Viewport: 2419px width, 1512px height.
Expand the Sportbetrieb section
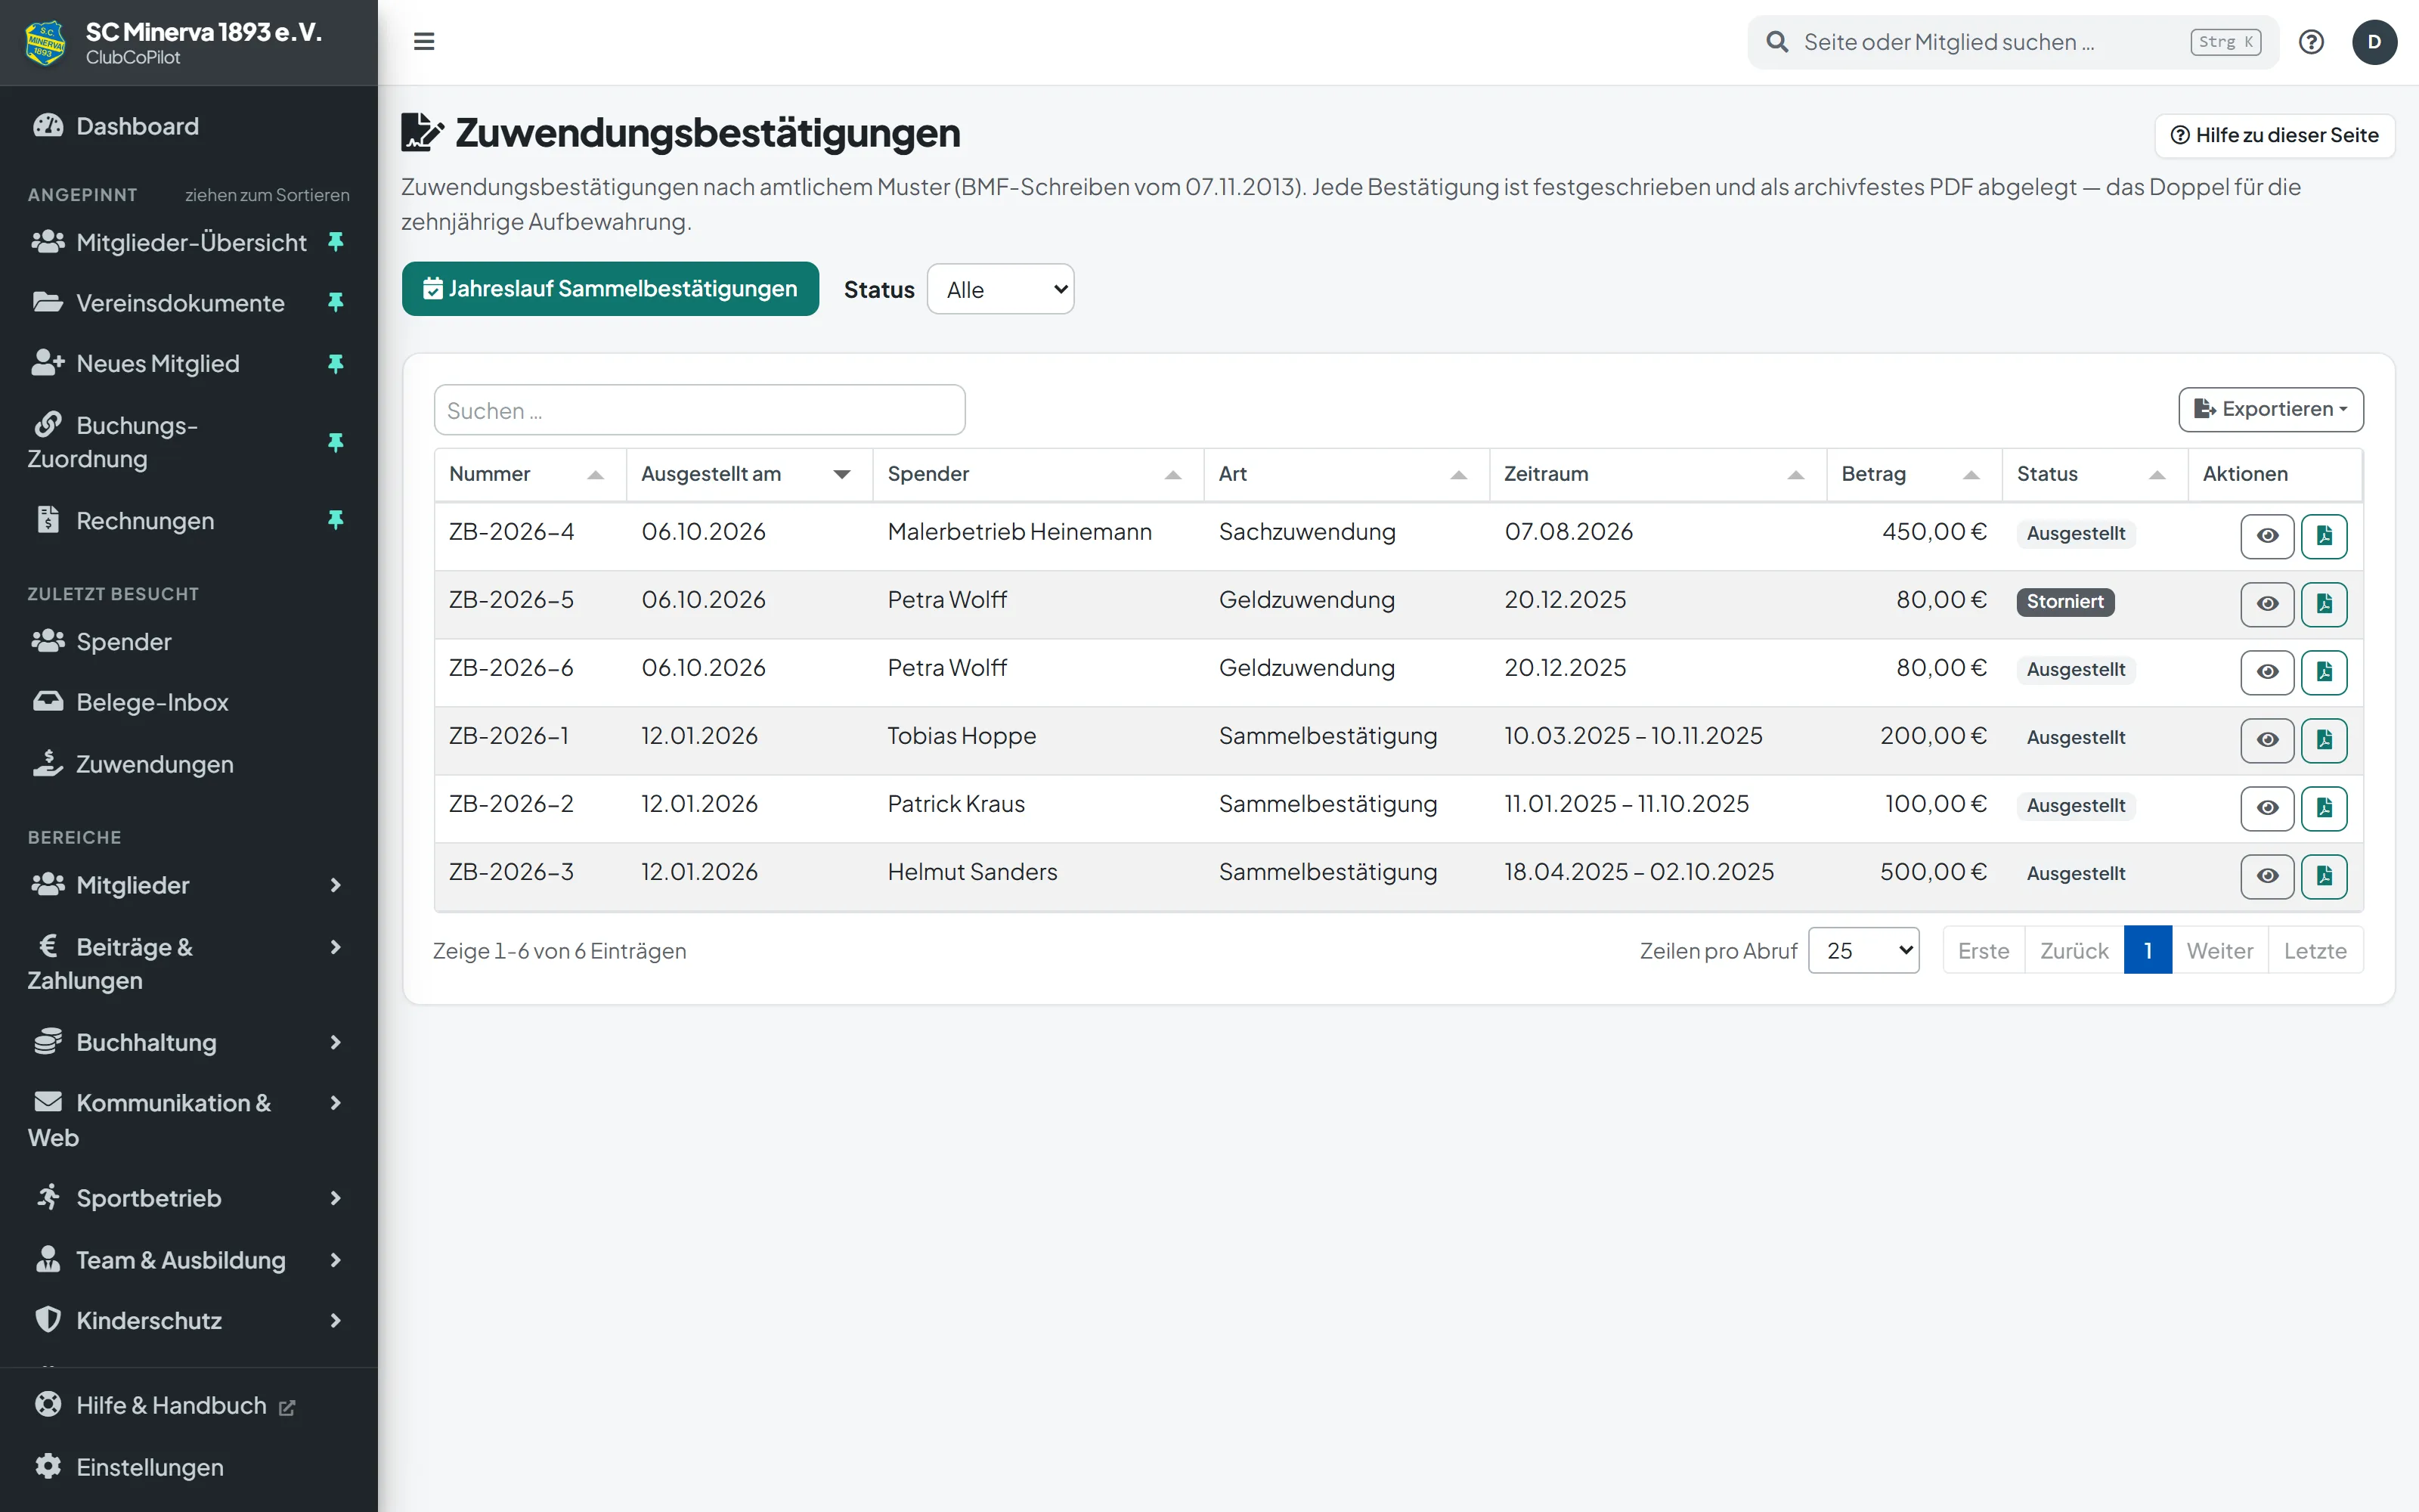point(189,1198)
